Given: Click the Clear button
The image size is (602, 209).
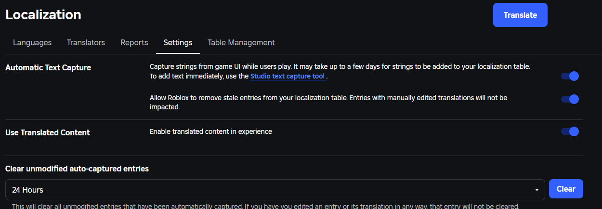Looking at the screenshot, I should 566,189.
